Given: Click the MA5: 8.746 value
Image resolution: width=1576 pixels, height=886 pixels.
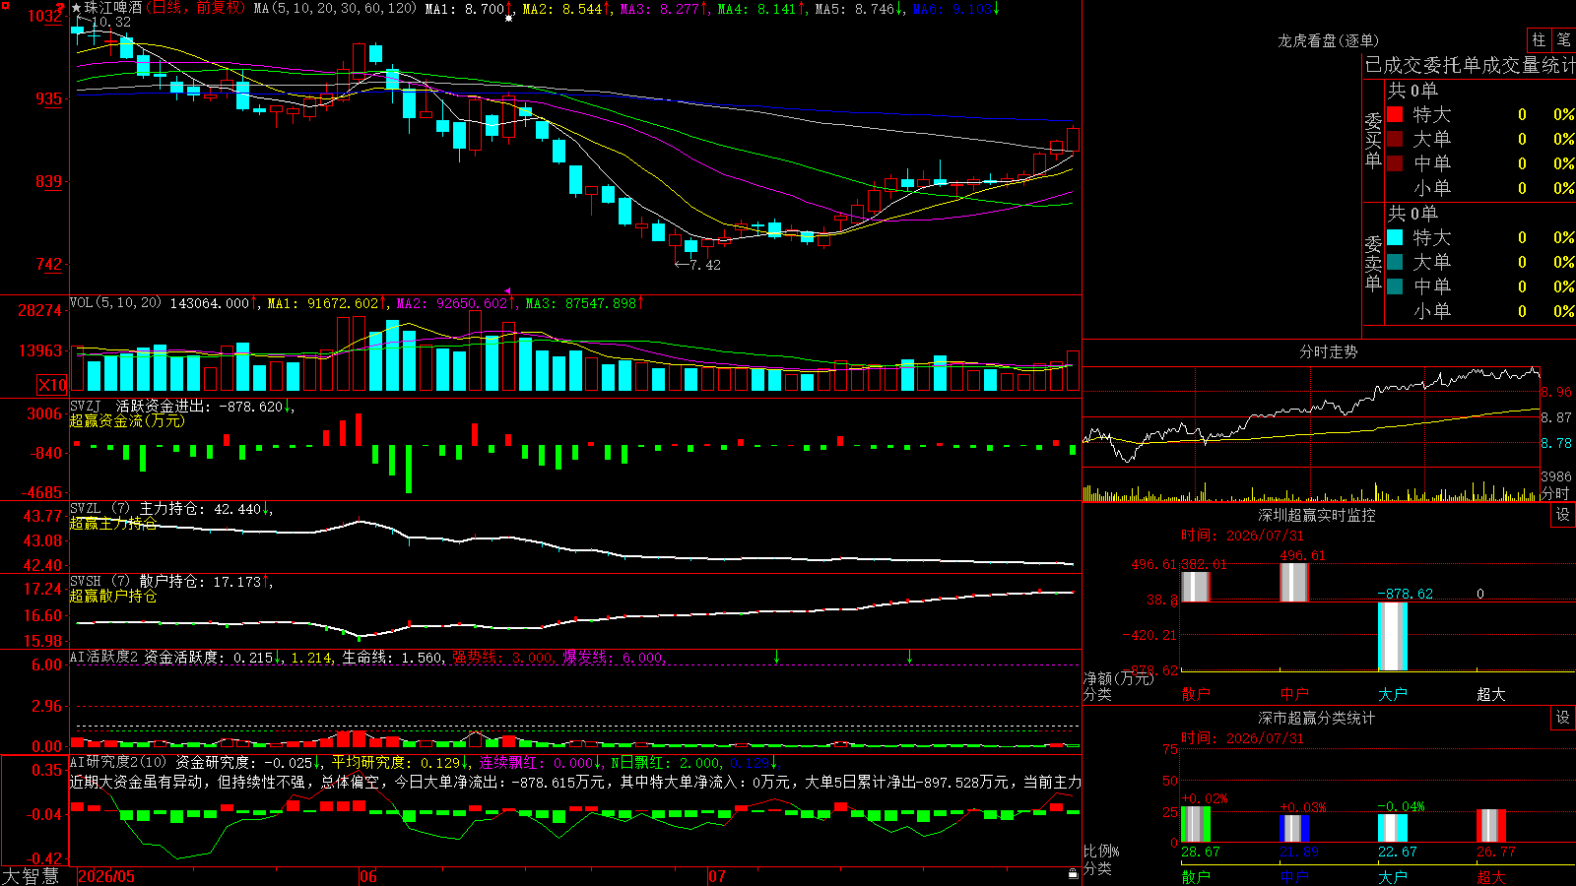Looking at the screenshot, I should point(854,8).
